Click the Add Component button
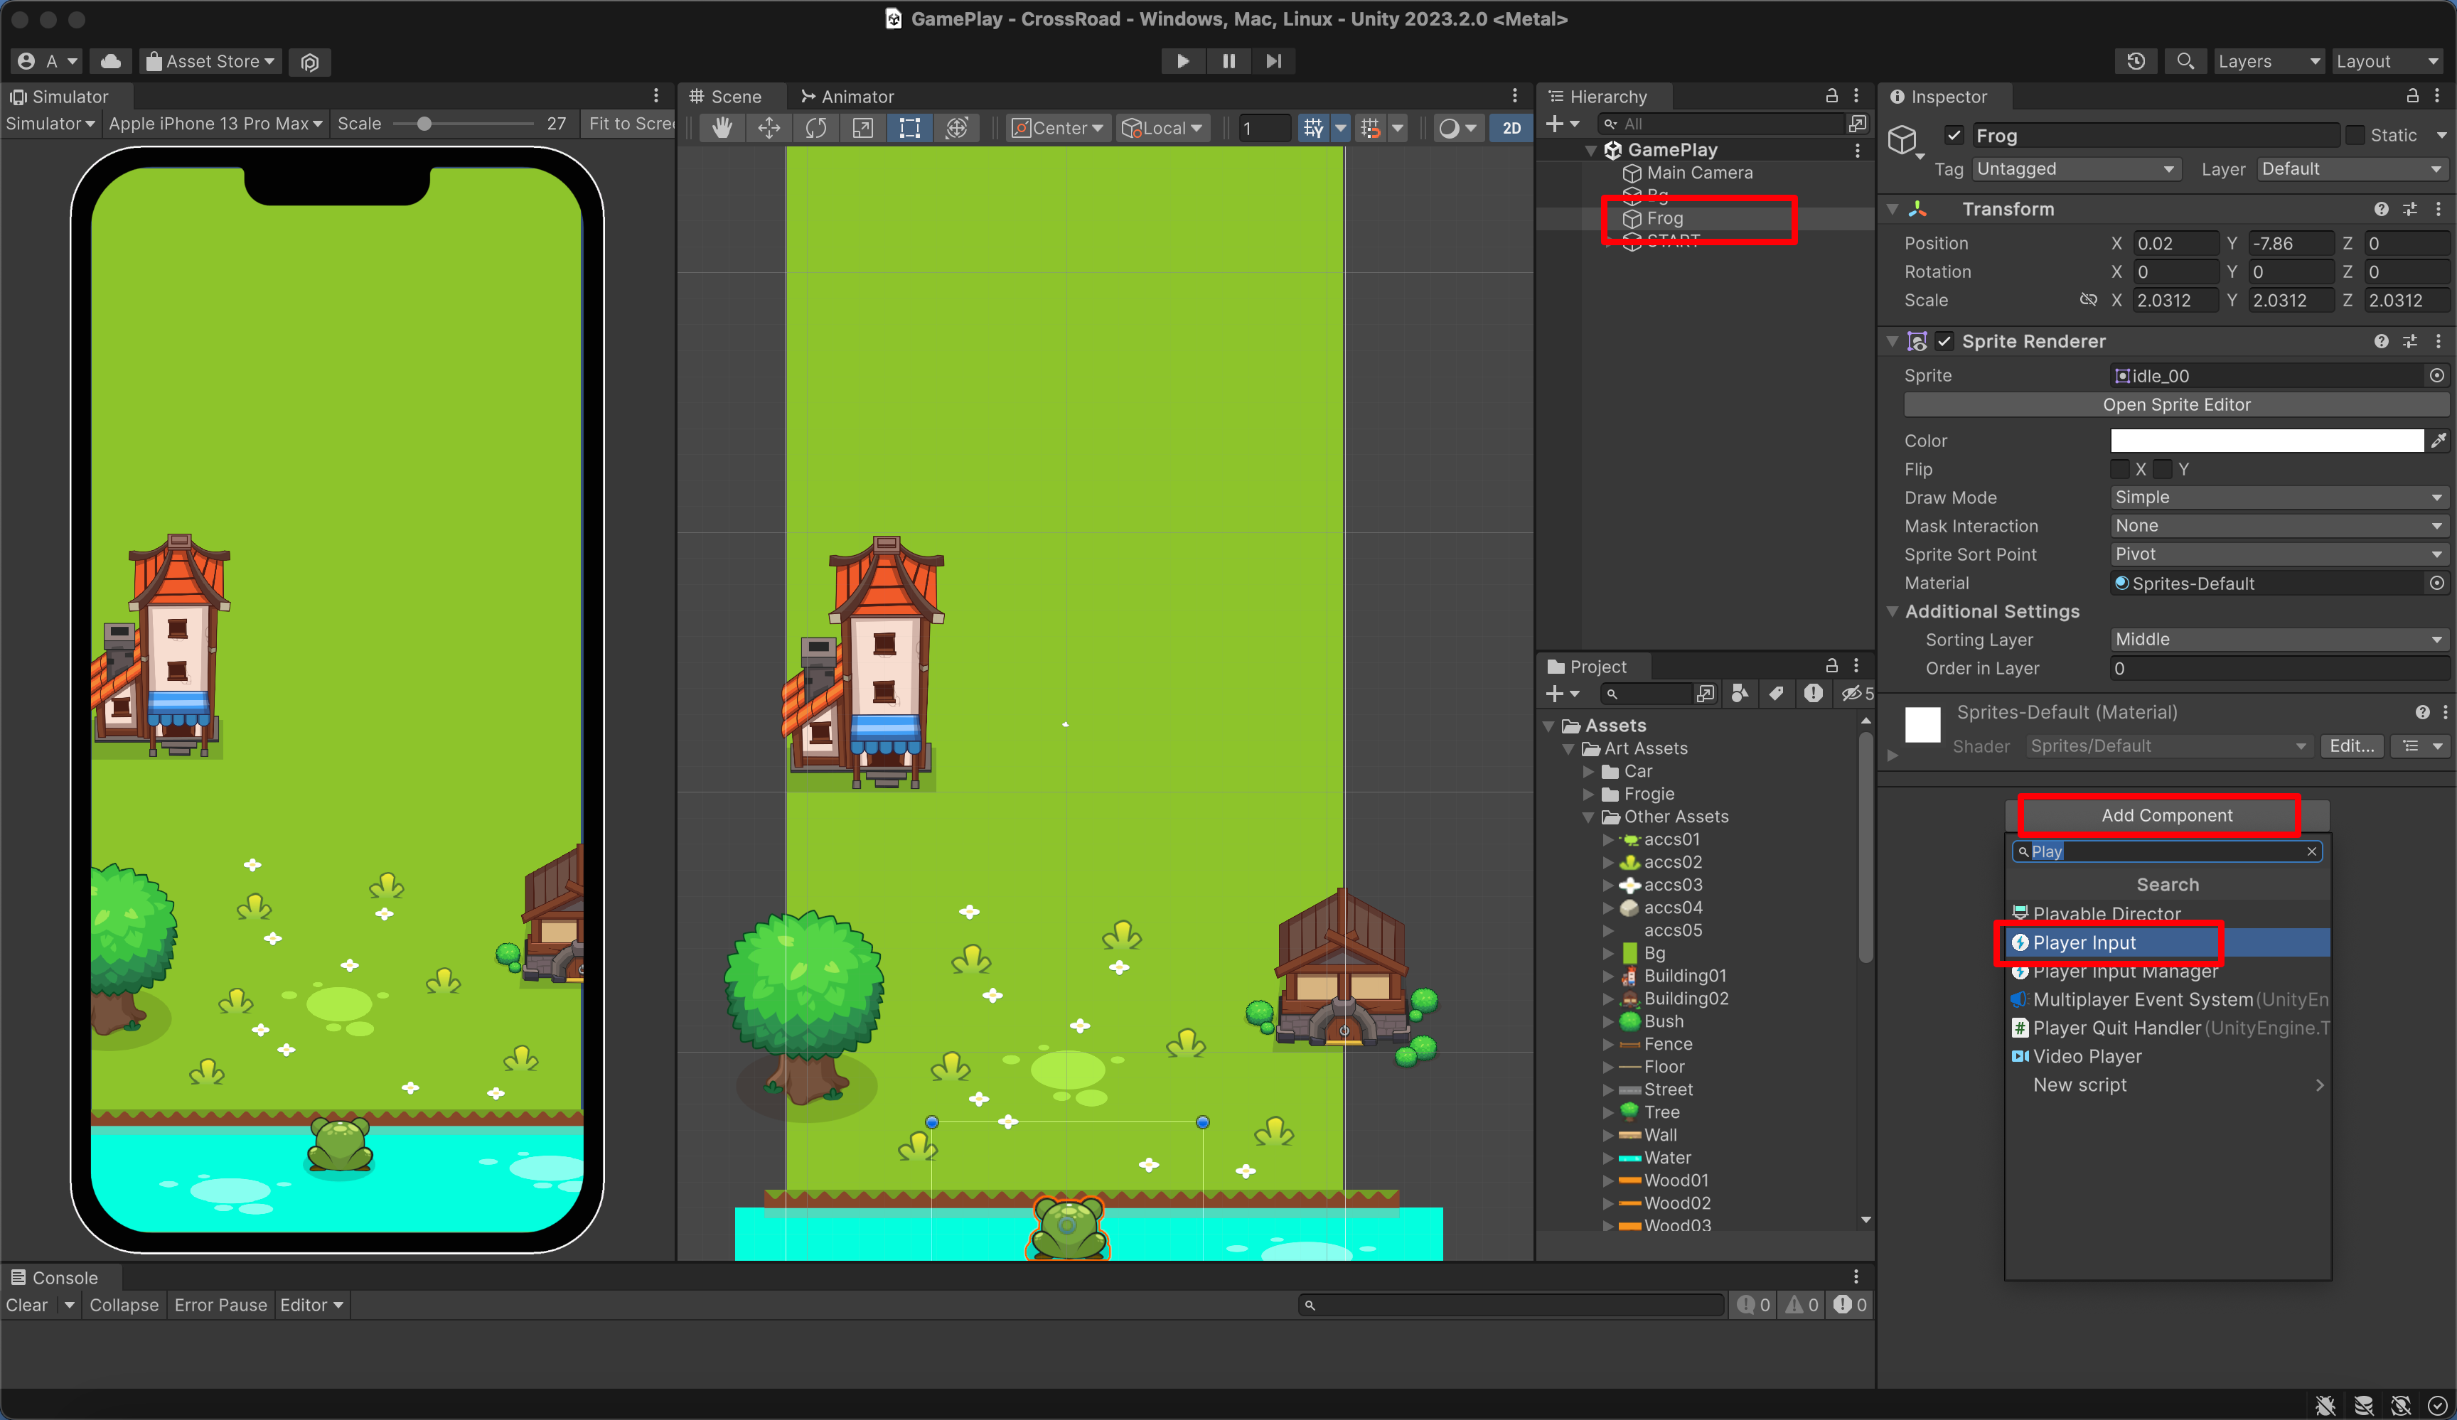2457x1420 pixels. pos(2166,814)
